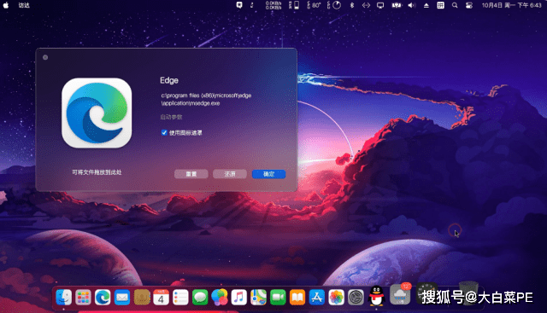Launch the Mail app from the dock
Image resolution: width=547 pixels, height=313 pixels.
[x=122, y=298]
